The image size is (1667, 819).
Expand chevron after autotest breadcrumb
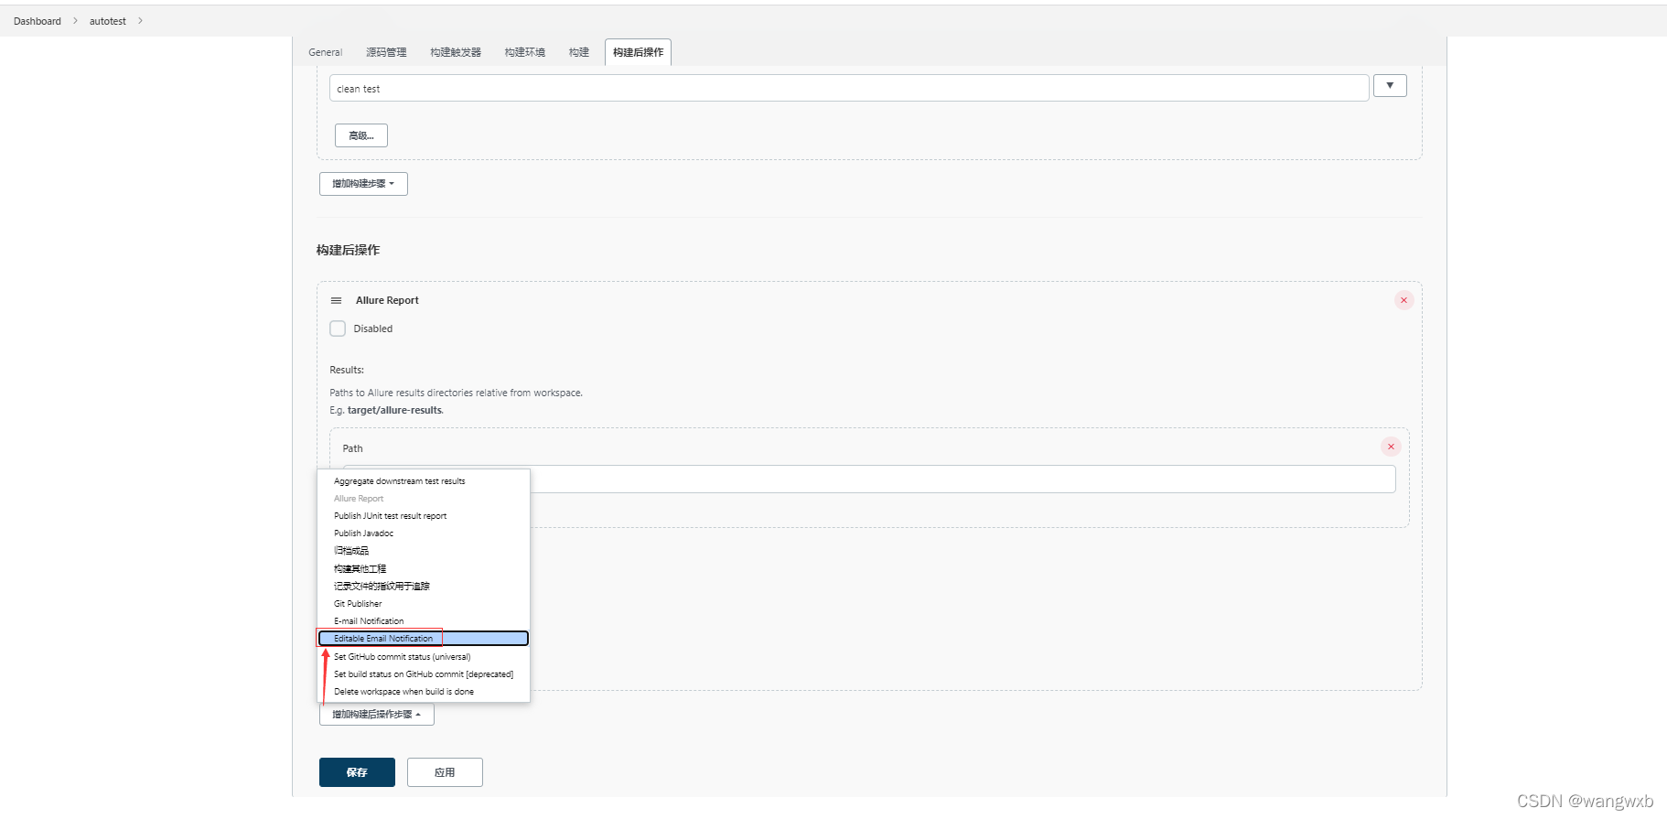140,21
